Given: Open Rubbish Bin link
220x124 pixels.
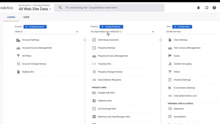Looking at the screenshot, I should pyautogui.click(x=28, y=72).
